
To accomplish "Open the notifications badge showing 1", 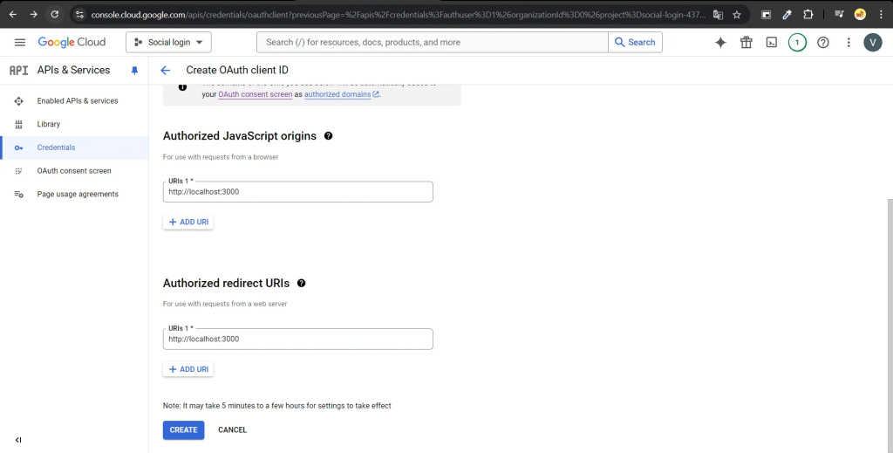I will pos(796,42).
